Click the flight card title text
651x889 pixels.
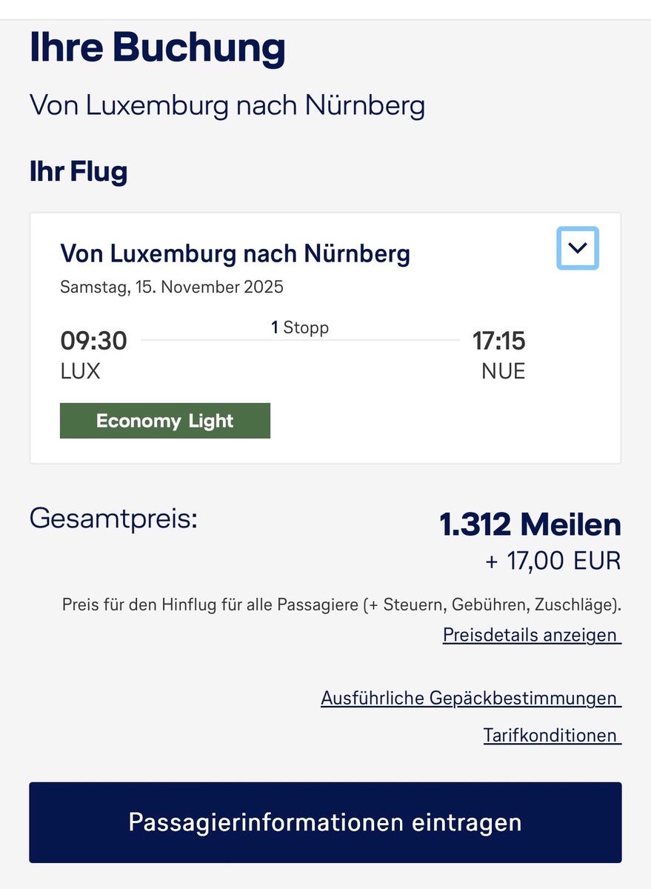tap(235, 254)
